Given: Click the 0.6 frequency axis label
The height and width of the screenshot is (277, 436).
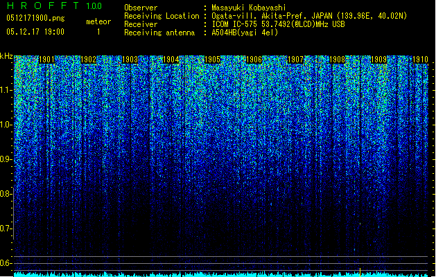Looking at the screenshot, I should coord(6,263).
